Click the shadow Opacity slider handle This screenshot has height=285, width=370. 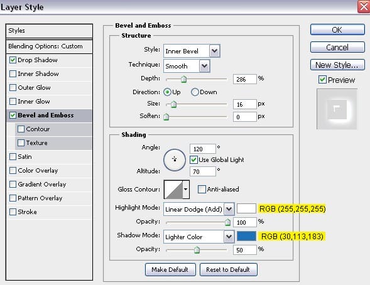pos(197,250)
